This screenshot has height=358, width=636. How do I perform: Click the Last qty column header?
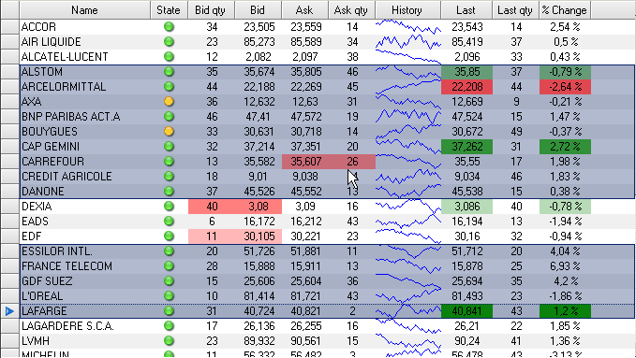(515, 10)
